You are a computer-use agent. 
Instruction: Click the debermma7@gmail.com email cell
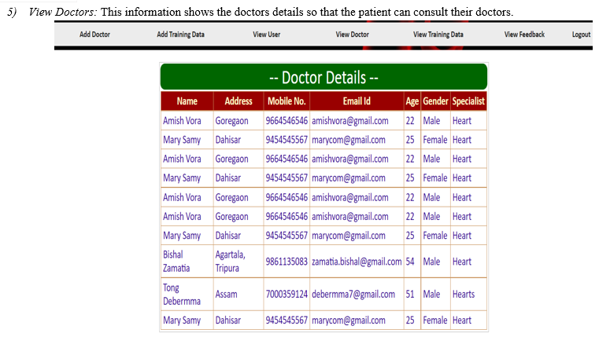[x=357, y=295]
